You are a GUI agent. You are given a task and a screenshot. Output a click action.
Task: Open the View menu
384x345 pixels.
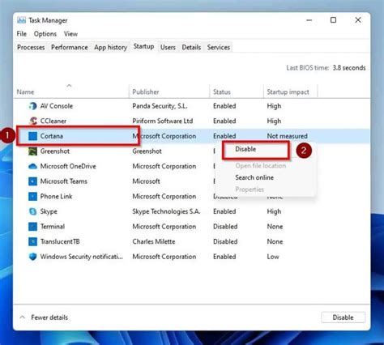(x=70, y=34)
